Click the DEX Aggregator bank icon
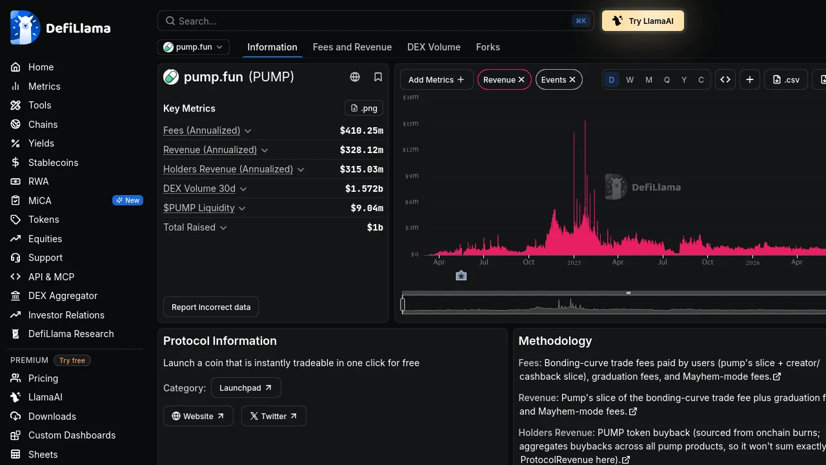The height and width of the screenshot is (465, 826). click(15, 296)
